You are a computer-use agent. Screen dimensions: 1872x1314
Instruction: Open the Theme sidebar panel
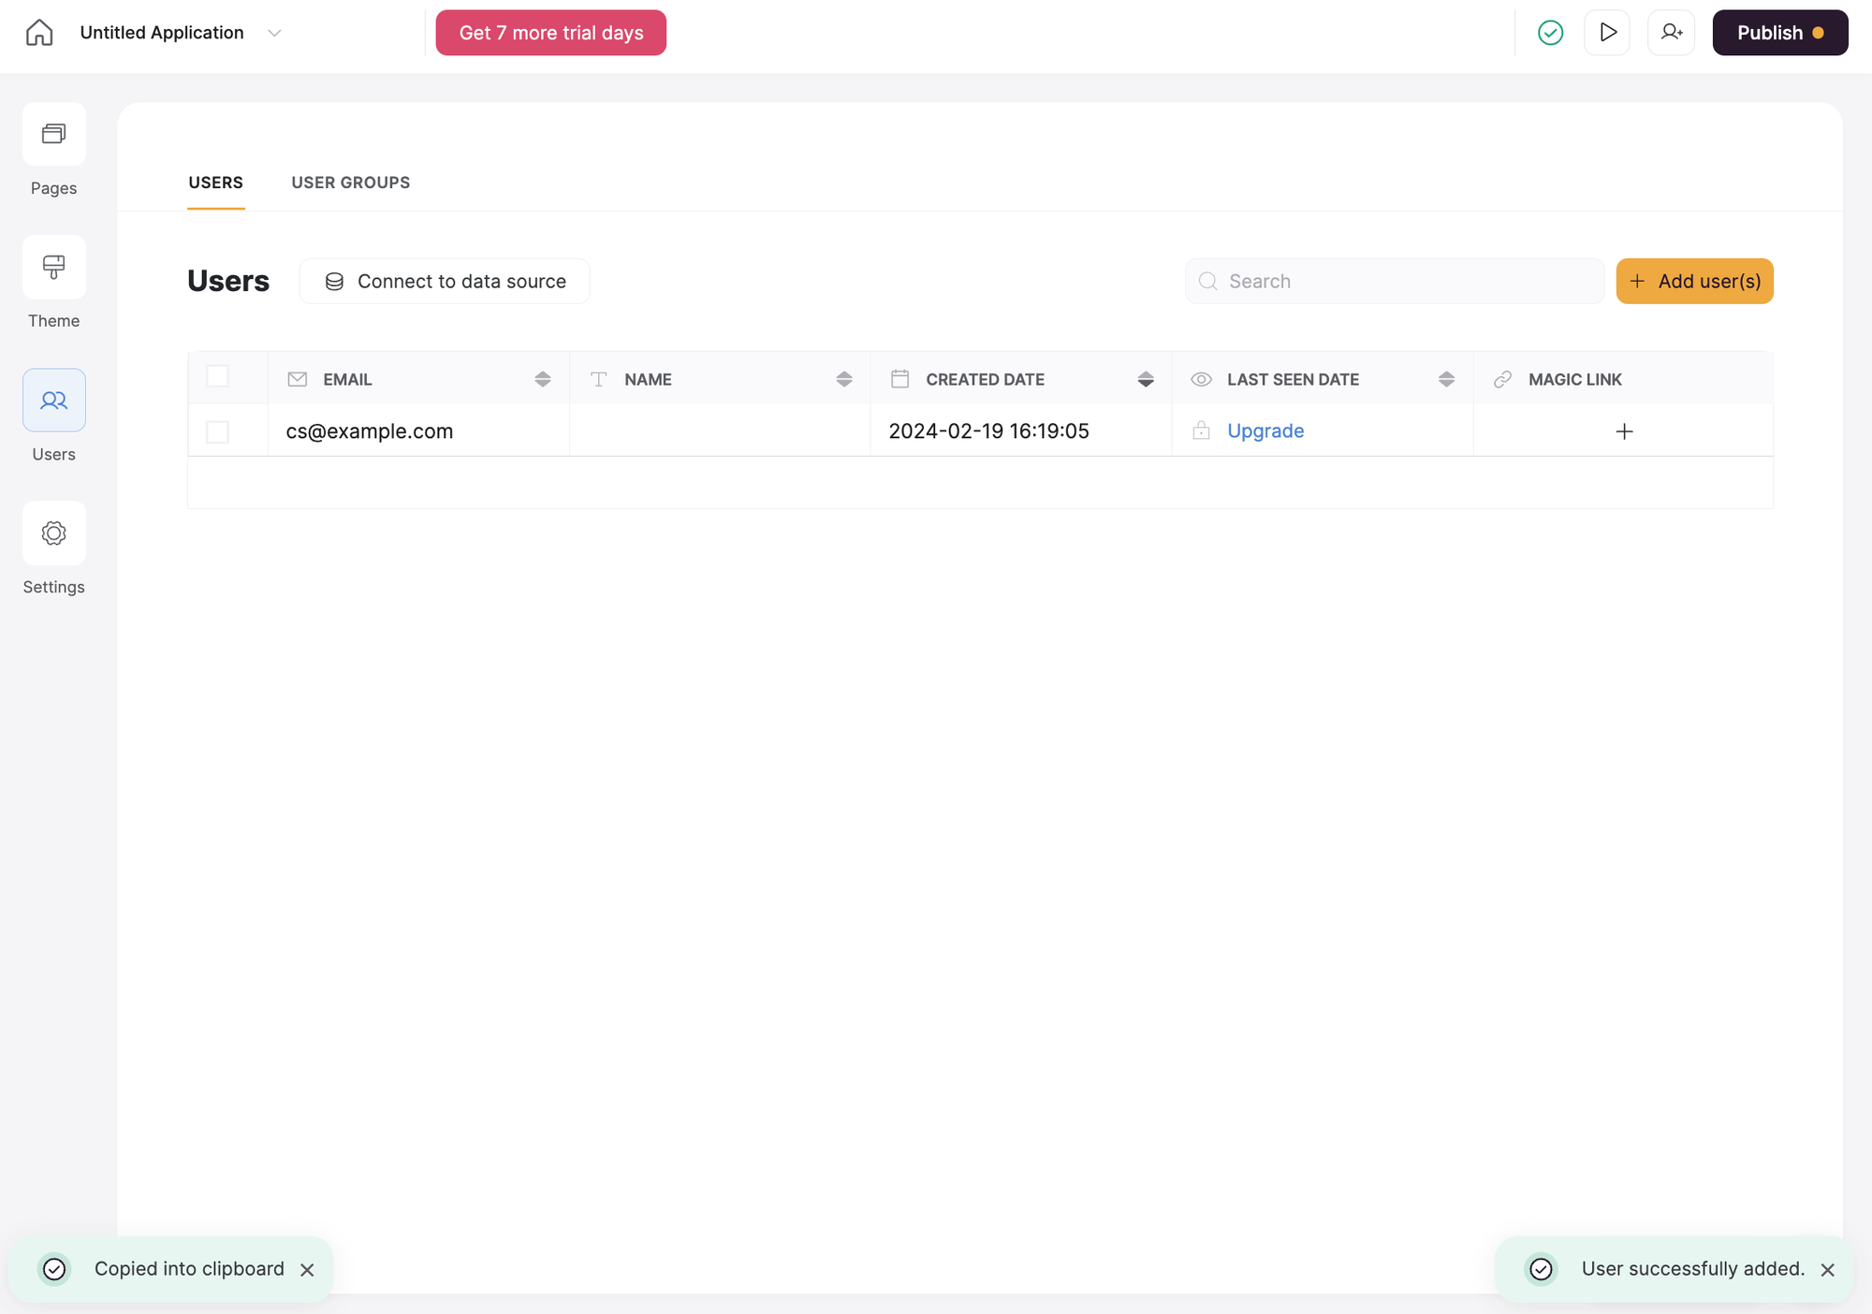(54, 268)
